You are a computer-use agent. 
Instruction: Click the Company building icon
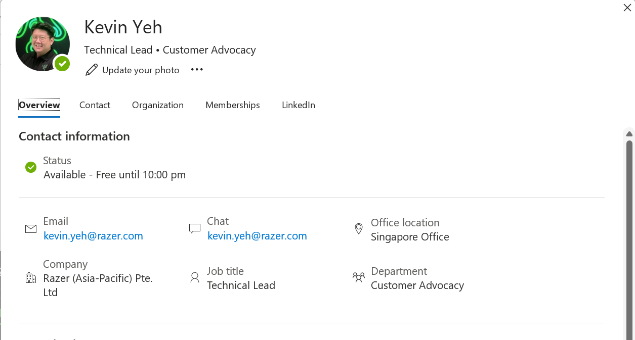point(31,277)
